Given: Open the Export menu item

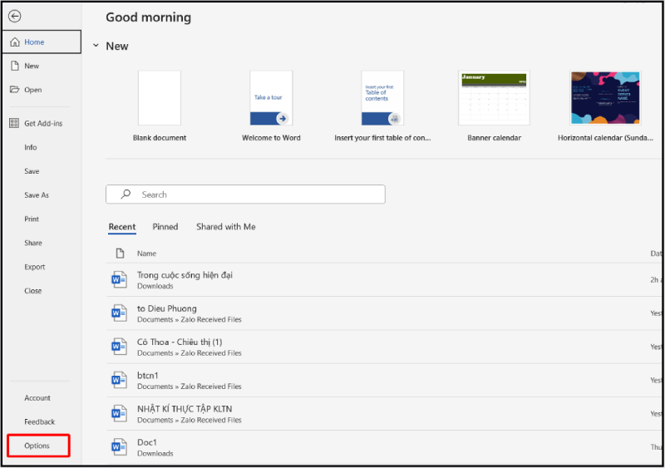Looking at the screenshot, I should pyautogui.click(x=35, y=267).
